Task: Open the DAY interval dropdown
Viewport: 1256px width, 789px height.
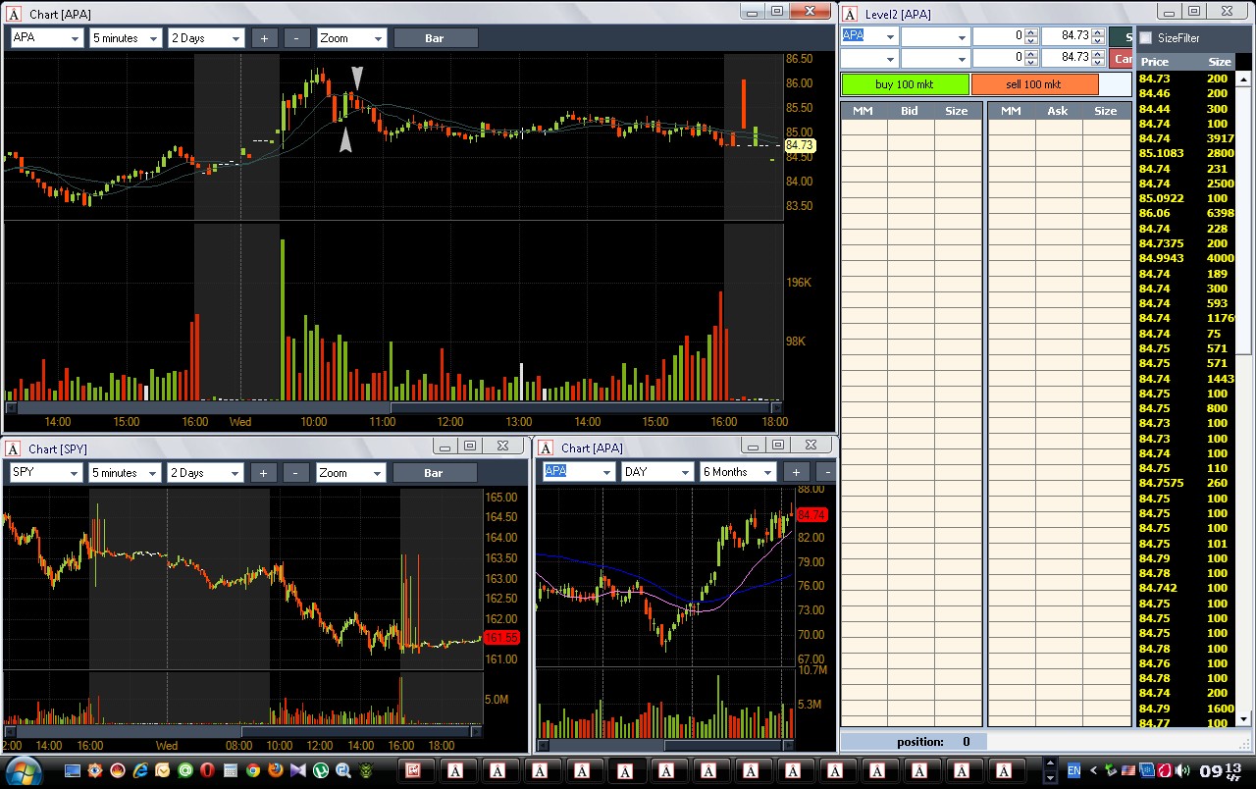Action: coord(656,472)
